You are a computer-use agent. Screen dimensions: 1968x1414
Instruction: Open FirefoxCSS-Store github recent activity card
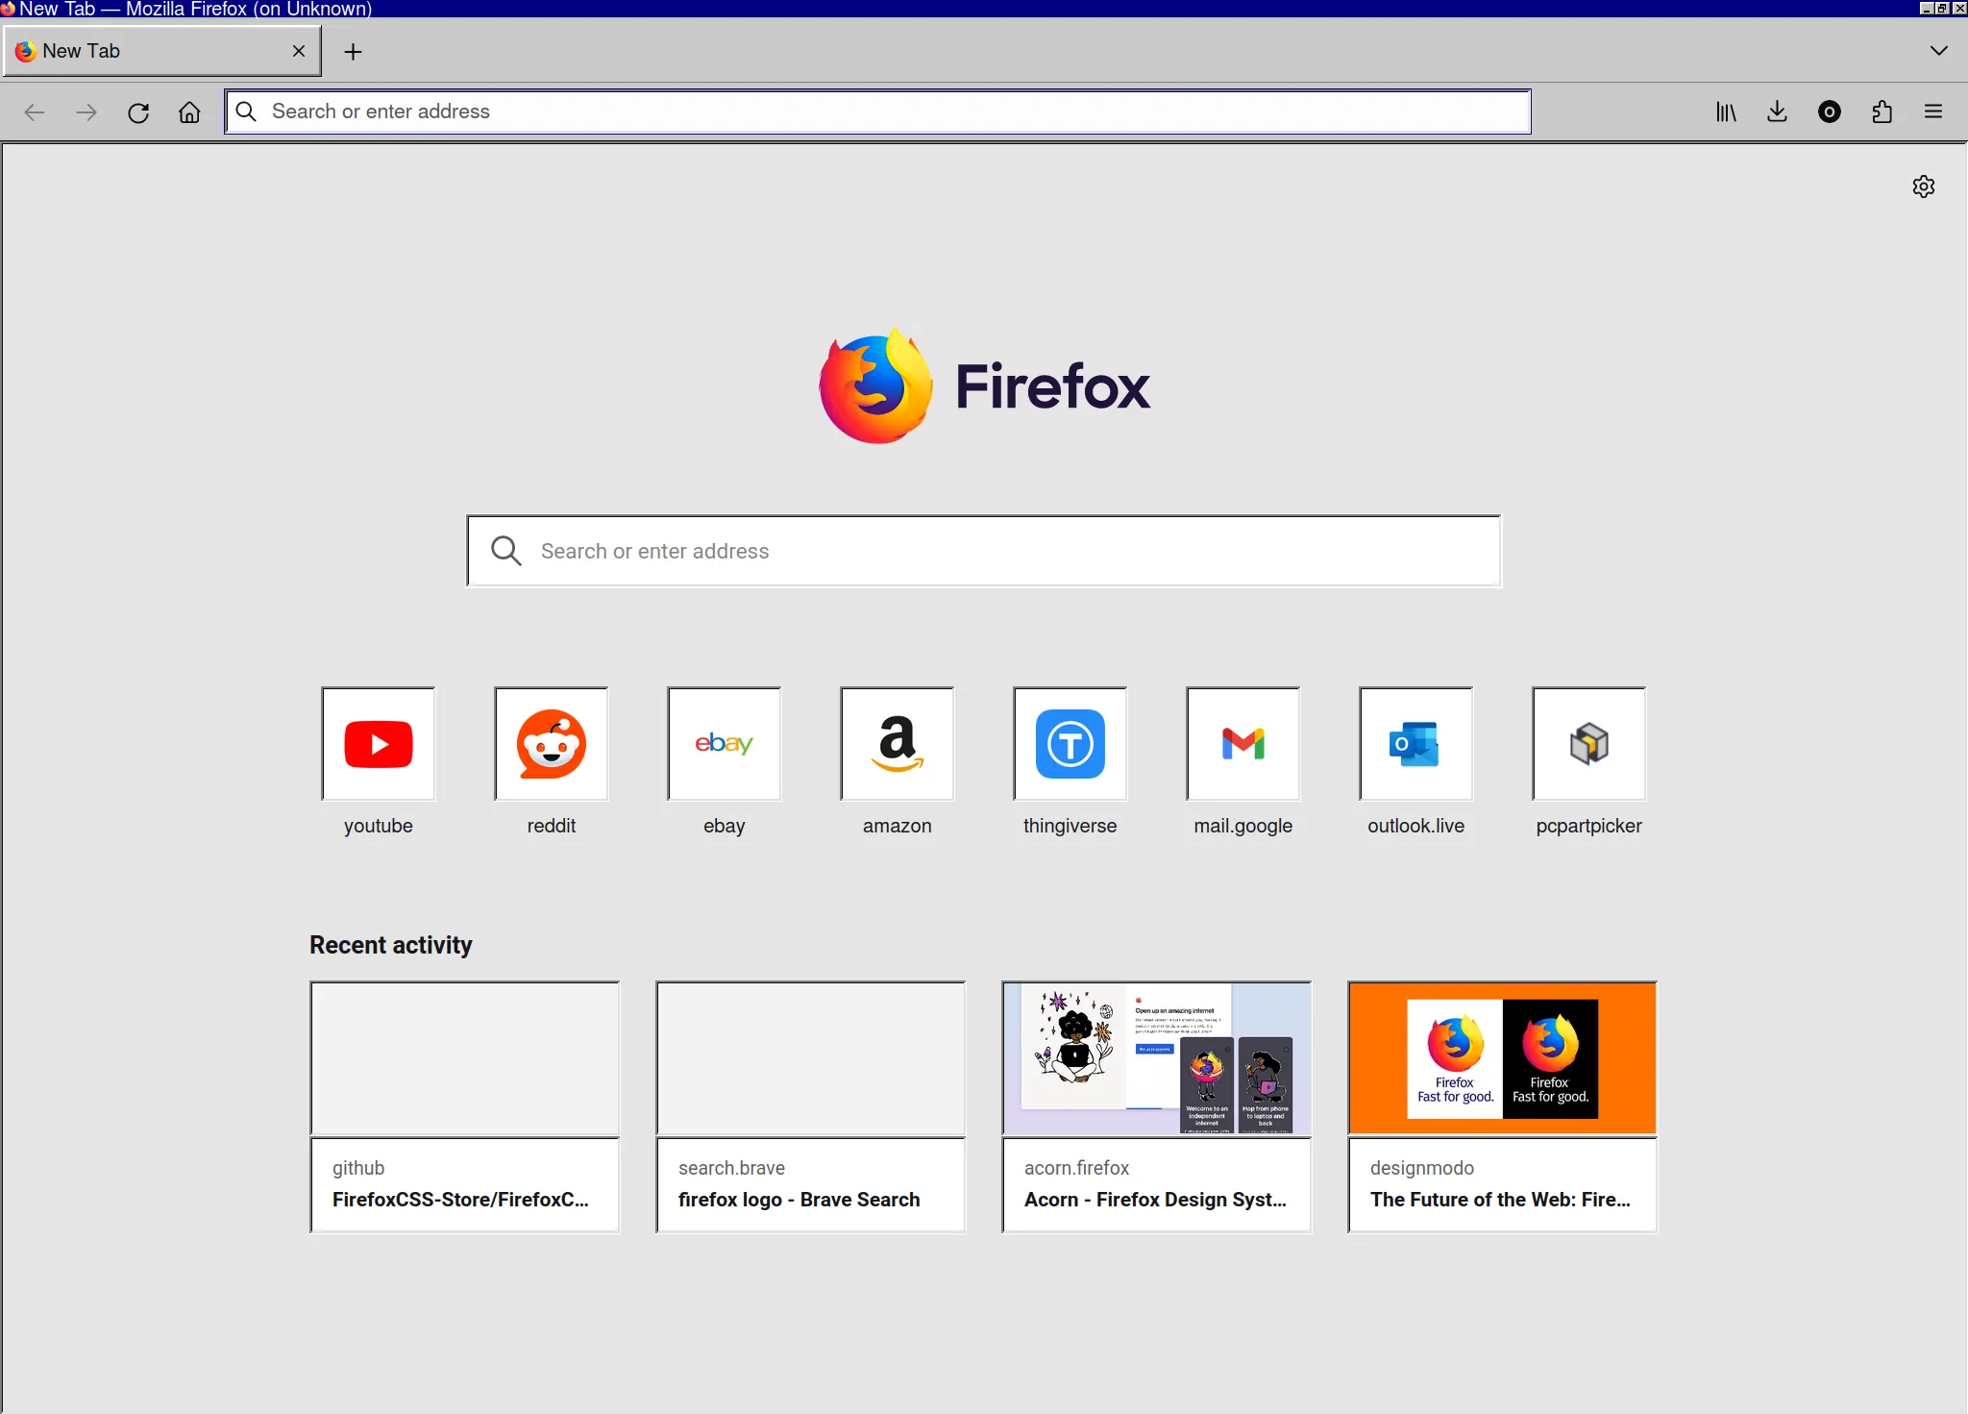click(x=464, y=1105)
